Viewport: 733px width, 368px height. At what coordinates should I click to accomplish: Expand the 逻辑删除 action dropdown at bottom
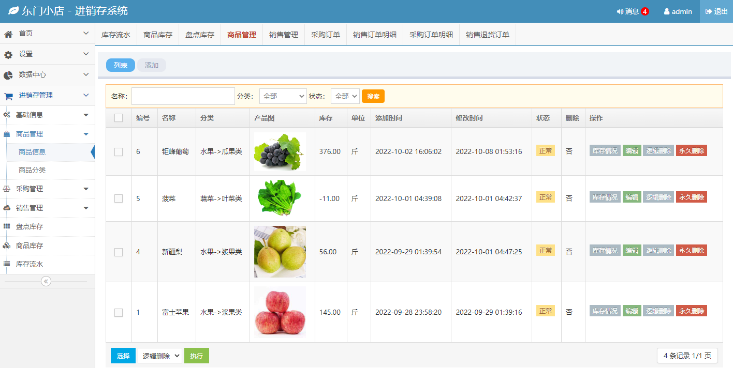coord(159,355)
